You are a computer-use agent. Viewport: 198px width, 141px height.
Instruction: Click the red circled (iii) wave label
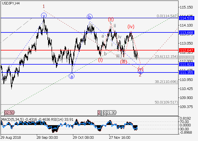click(123, 61)
